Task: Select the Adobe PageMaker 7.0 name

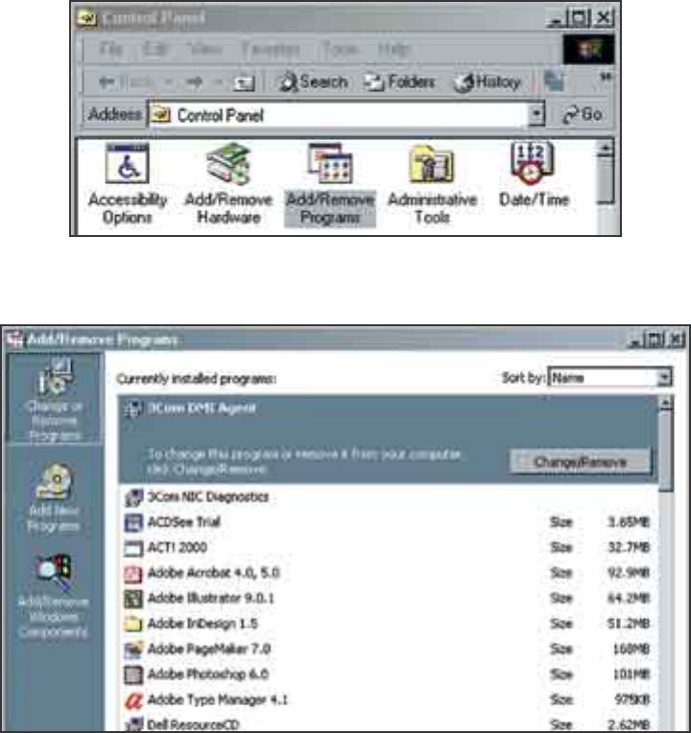Action: [208, 649]
